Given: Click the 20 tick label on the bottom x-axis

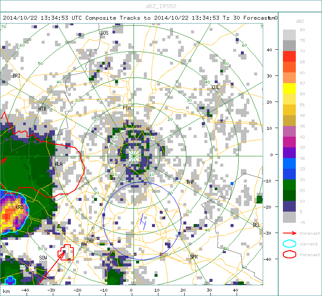Looking at the screenshot, I should 183,290.
